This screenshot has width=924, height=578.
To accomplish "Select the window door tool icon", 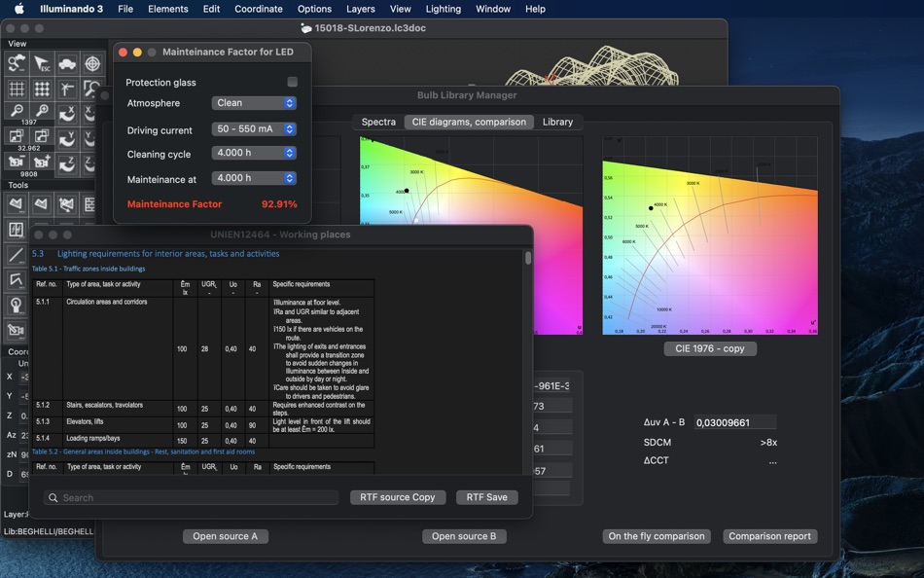I will [x=17, y=230].
